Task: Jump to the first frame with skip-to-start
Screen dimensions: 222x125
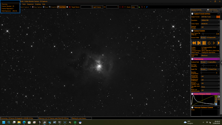Action: click(199, 43)
